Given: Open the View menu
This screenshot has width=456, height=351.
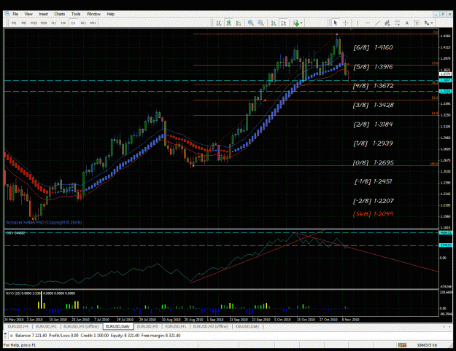Looking at the screenshot, I should coord(28,14).
